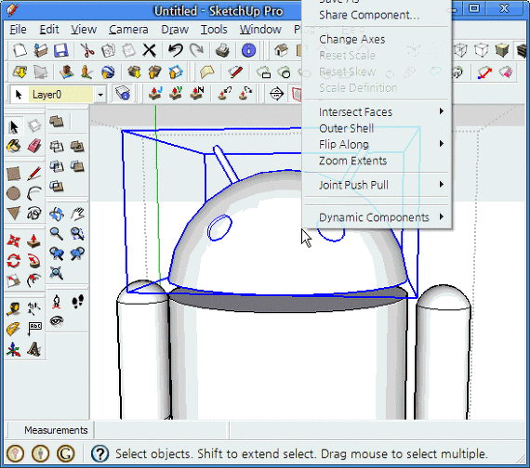Image resolution: width=530 pixels, height=468 pixels.
Task: Click the Cut scissors icon
Action: tap(87, 51)
